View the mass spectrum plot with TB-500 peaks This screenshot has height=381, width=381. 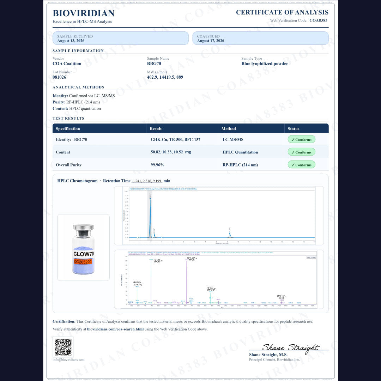219,279
